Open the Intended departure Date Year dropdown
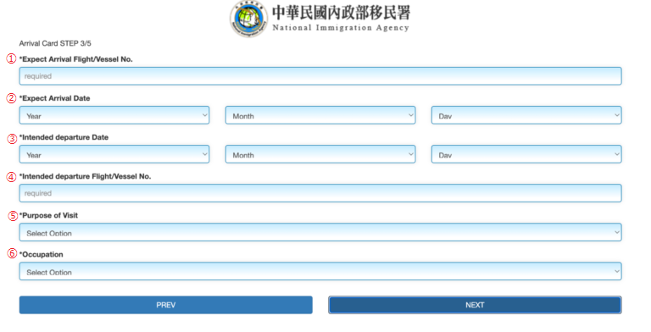 tap(114, 154)
